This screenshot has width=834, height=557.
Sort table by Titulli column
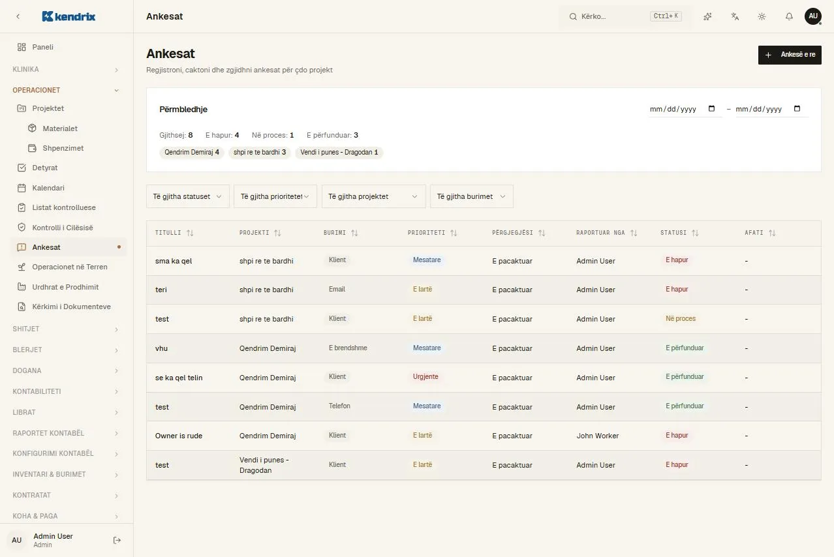click(174, 233)
